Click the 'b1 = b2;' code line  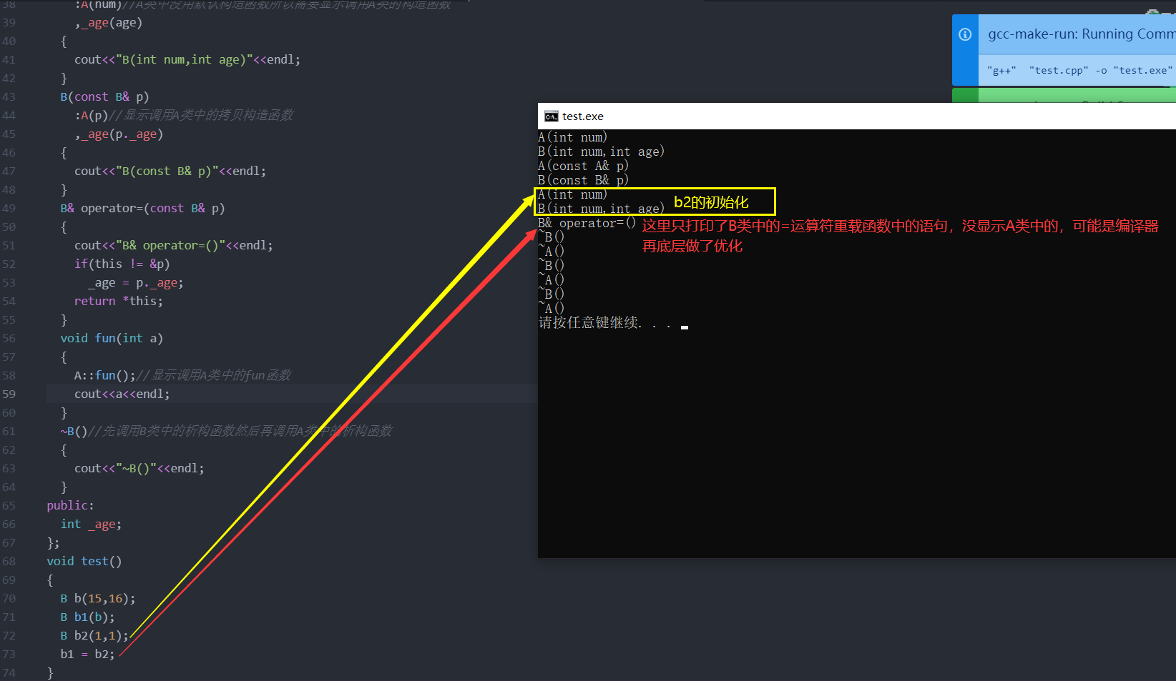pos(87,654)
